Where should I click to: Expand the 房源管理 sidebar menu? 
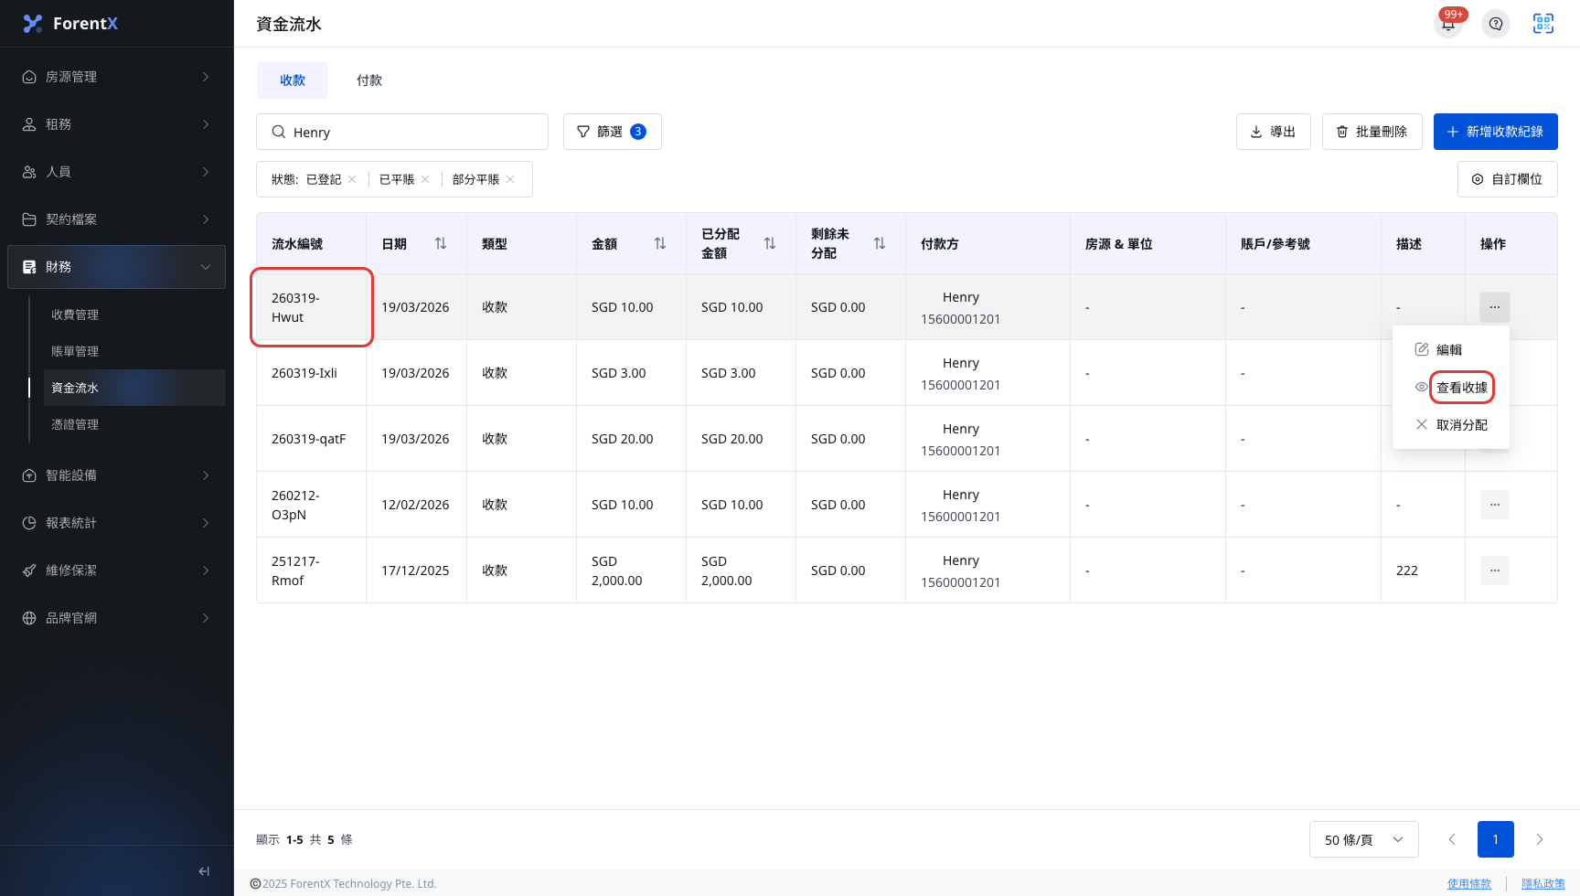[117, 77]
